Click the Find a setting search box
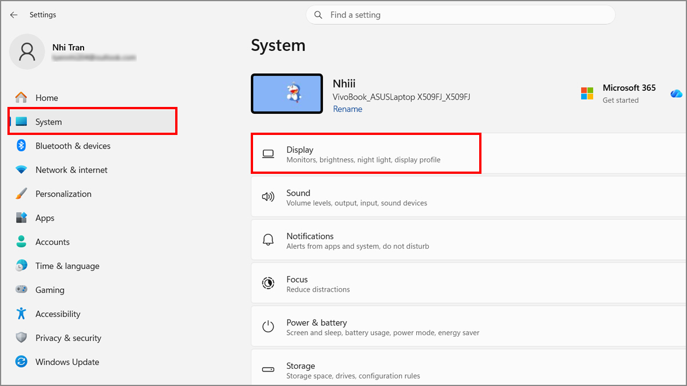The image size is (687, 386). tap(460, 15)
